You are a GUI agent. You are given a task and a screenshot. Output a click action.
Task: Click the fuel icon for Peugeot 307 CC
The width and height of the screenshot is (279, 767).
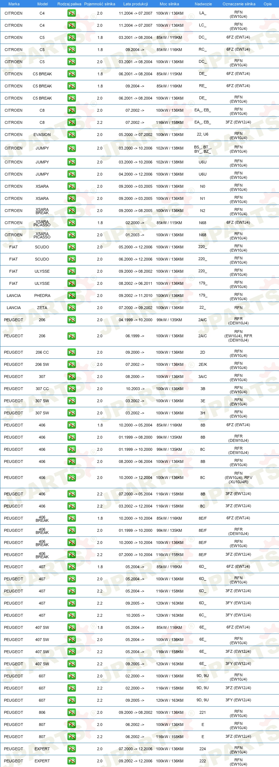pos(71,389)
